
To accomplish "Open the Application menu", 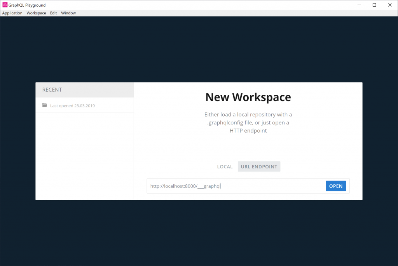I will (12, 13).
